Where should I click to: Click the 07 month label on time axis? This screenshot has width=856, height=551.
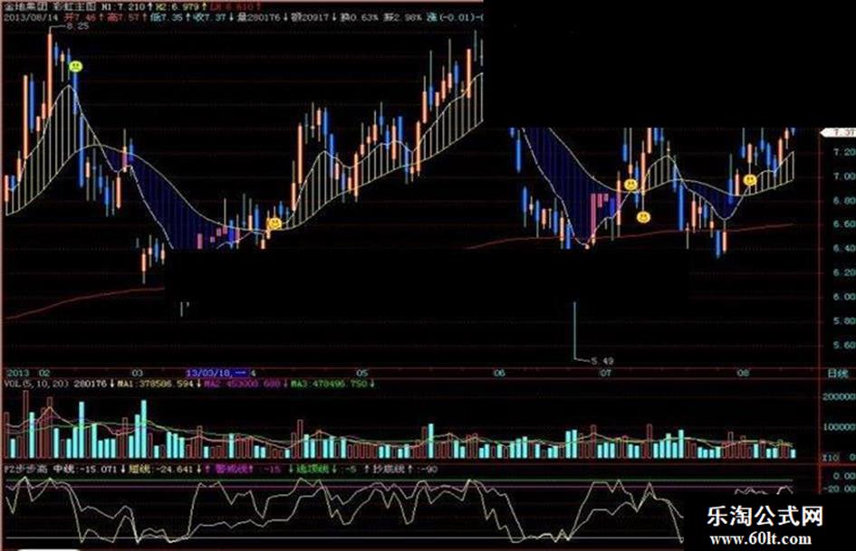[605, 372]
